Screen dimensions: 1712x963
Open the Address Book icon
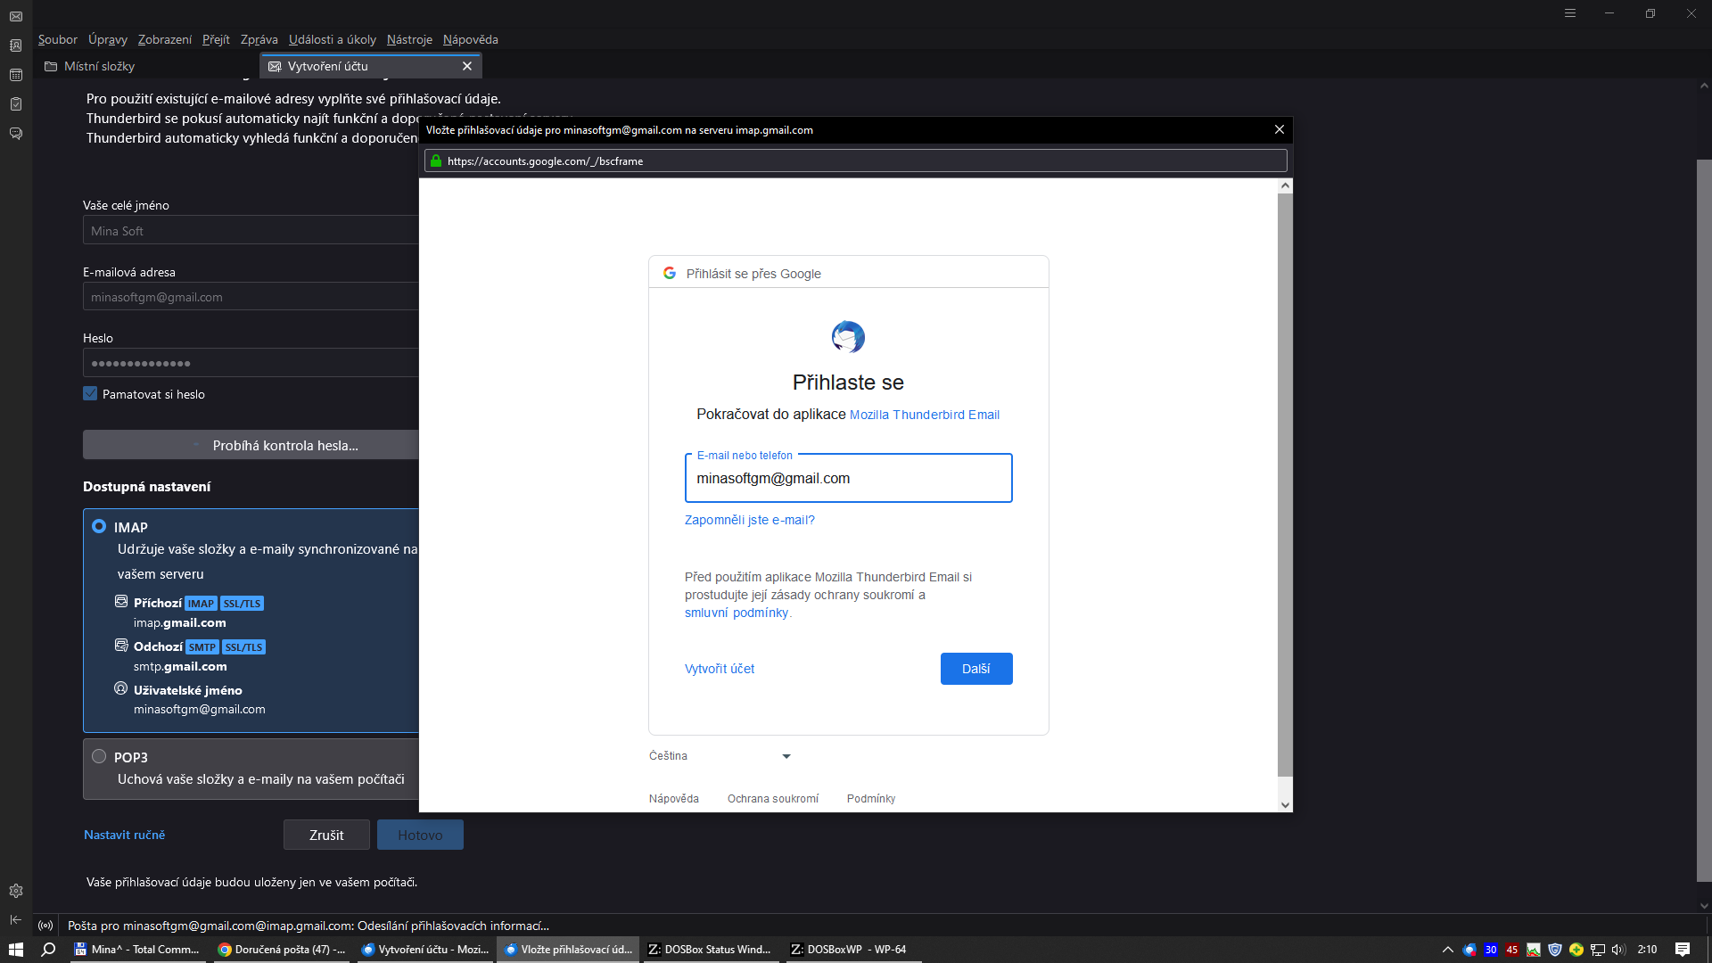16,45
